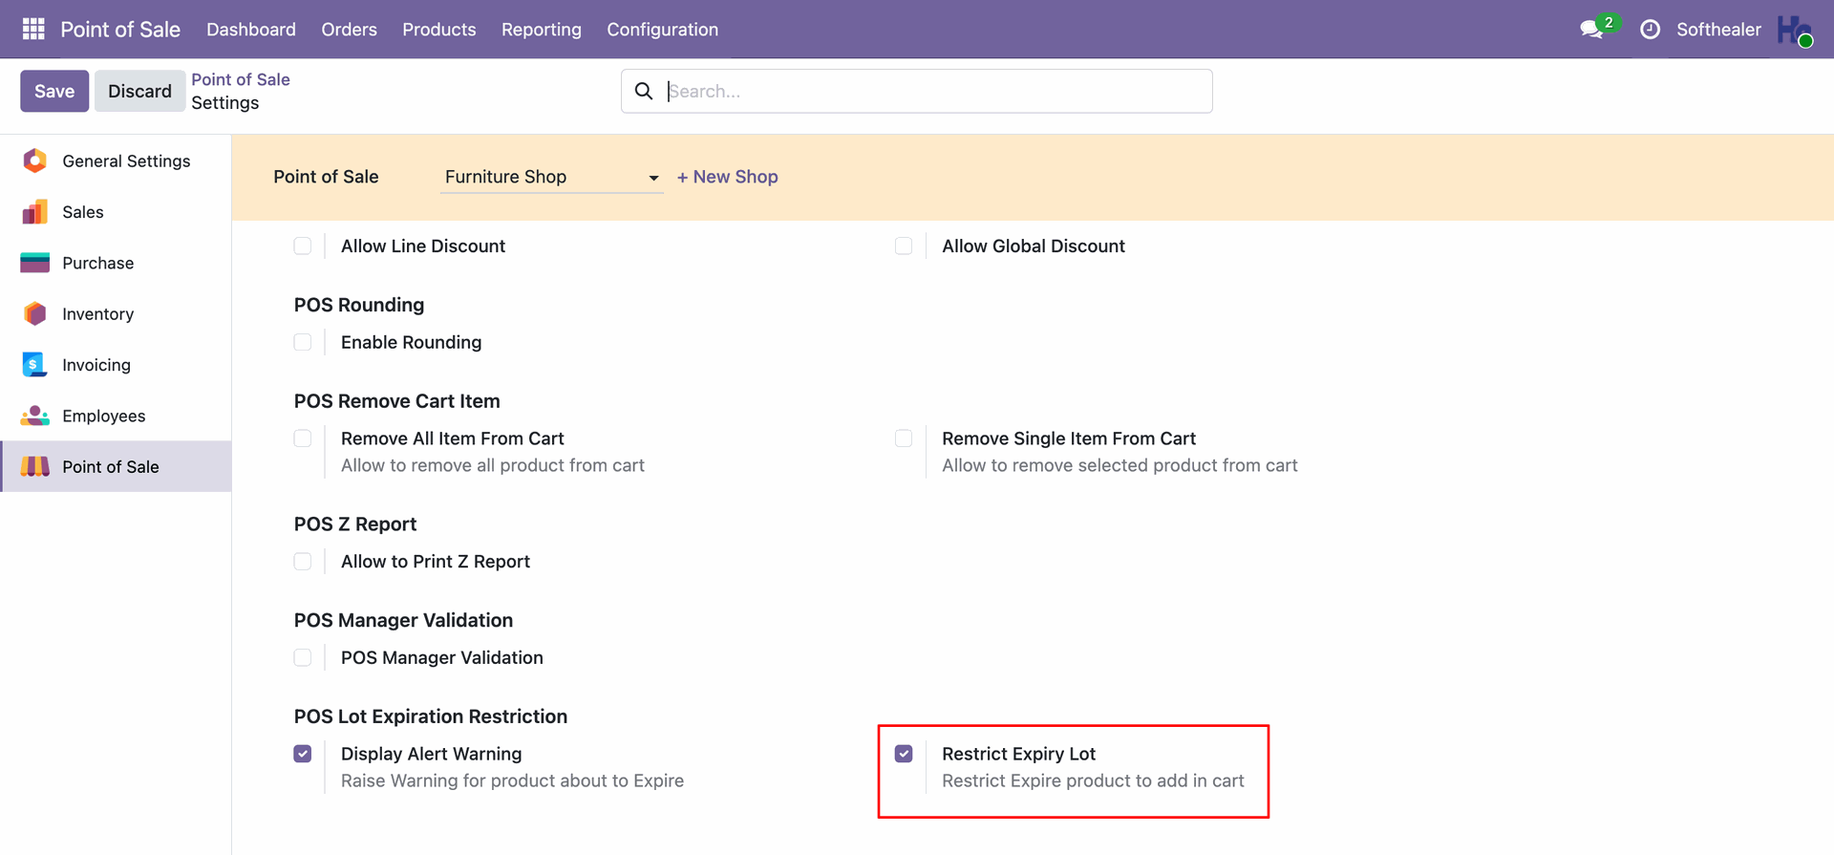Go to Point of Sale breadcrumb link
Screen dimensions: 1834x855
241,79
